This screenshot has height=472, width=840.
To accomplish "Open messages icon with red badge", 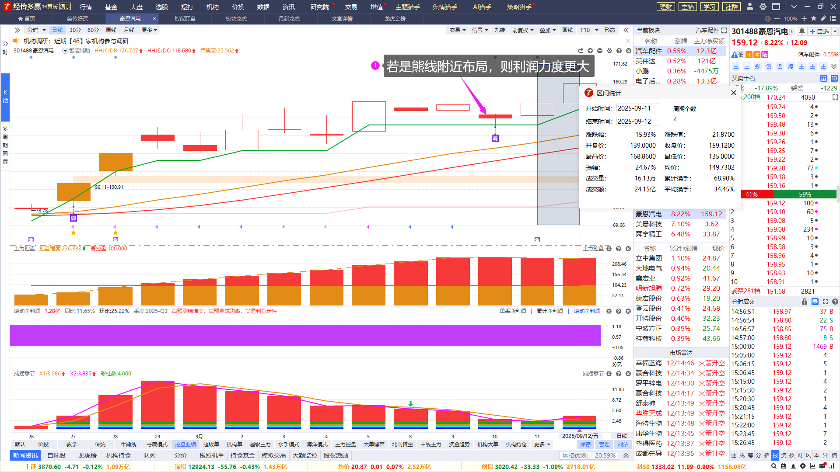I will [x=822, y=466].
